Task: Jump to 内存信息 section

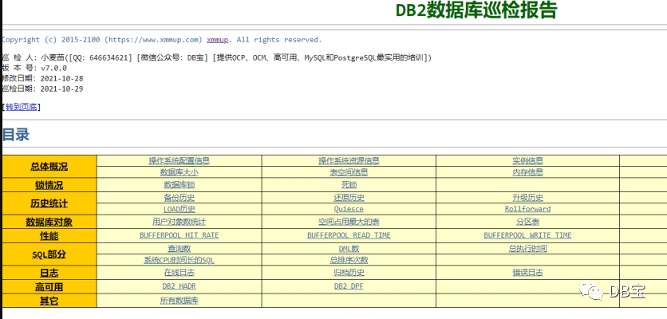Action: click(527, 172)
